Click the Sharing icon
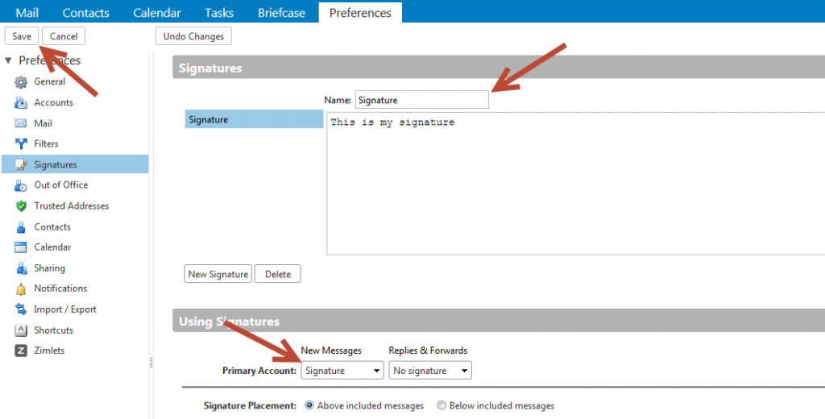Image resolution: width=825 pixels, height=419 pixels. click(x=21, y=268)
